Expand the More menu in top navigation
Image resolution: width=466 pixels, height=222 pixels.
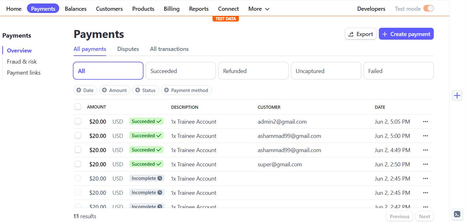[259, 9]
